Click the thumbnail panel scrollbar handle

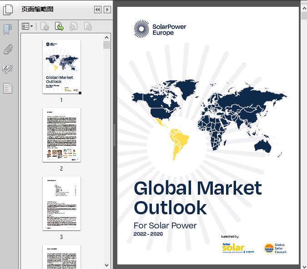[x=107, y=45]
